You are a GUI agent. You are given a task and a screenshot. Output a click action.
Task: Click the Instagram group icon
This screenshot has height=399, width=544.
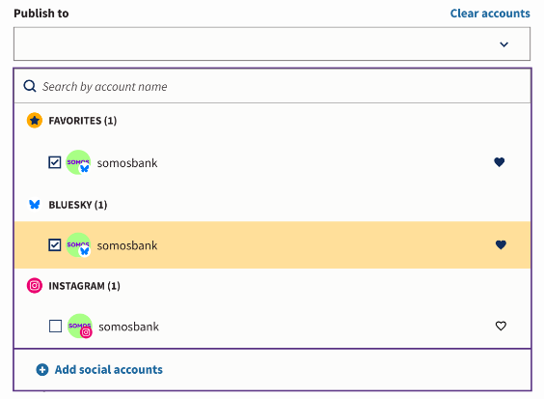(35, 285)
